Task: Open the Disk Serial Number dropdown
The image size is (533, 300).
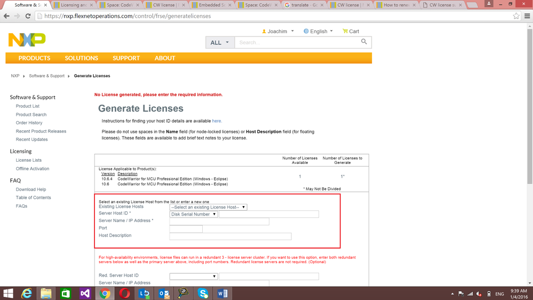Action: 194,214
